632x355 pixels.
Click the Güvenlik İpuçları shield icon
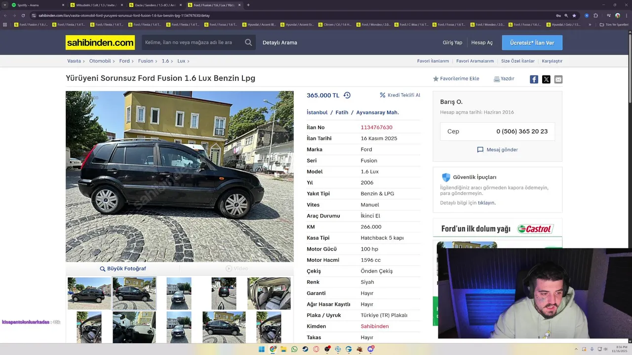[446, 177]
